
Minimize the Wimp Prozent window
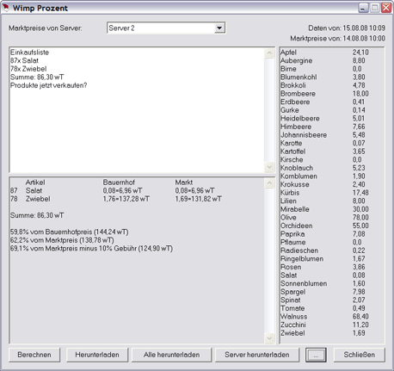point(363,8)
